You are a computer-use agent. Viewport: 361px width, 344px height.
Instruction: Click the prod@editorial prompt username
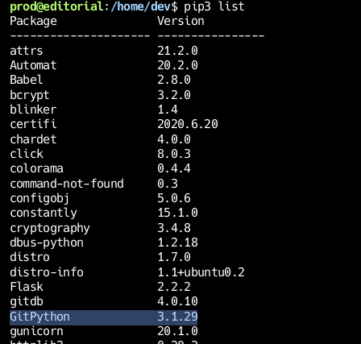click(56, 6)
